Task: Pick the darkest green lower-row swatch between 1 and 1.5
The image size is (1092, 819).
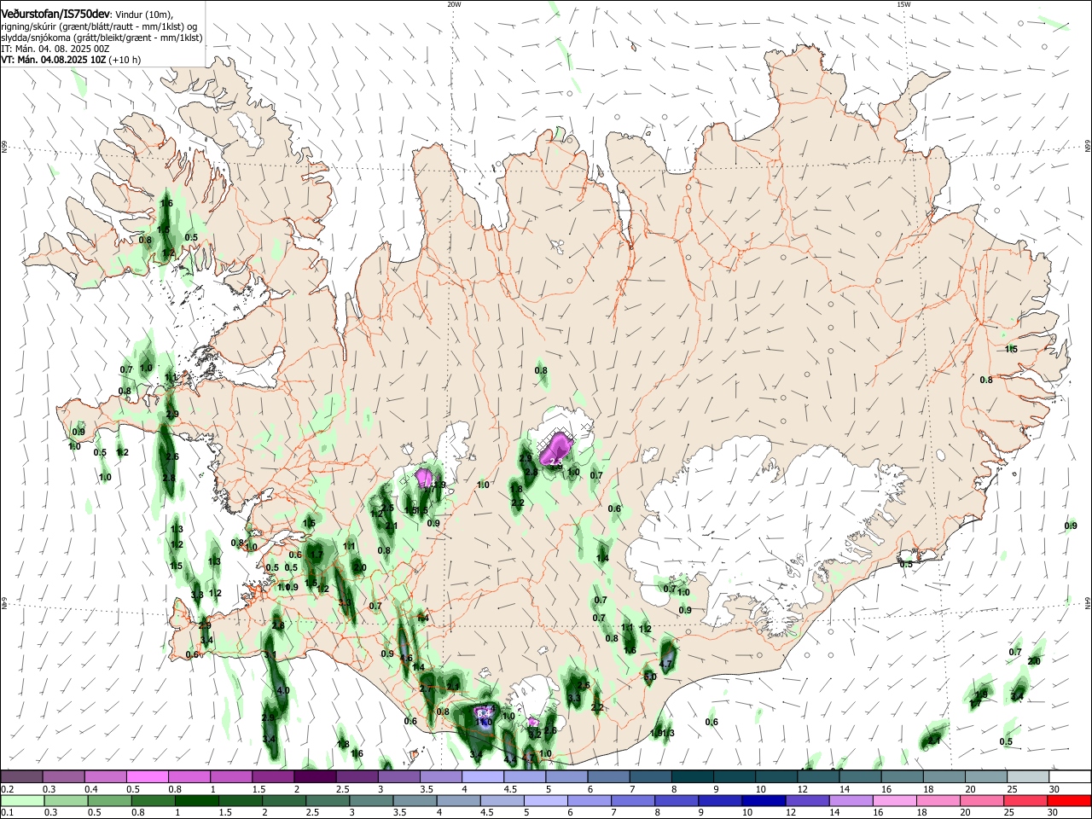Action: pos(197,800)
